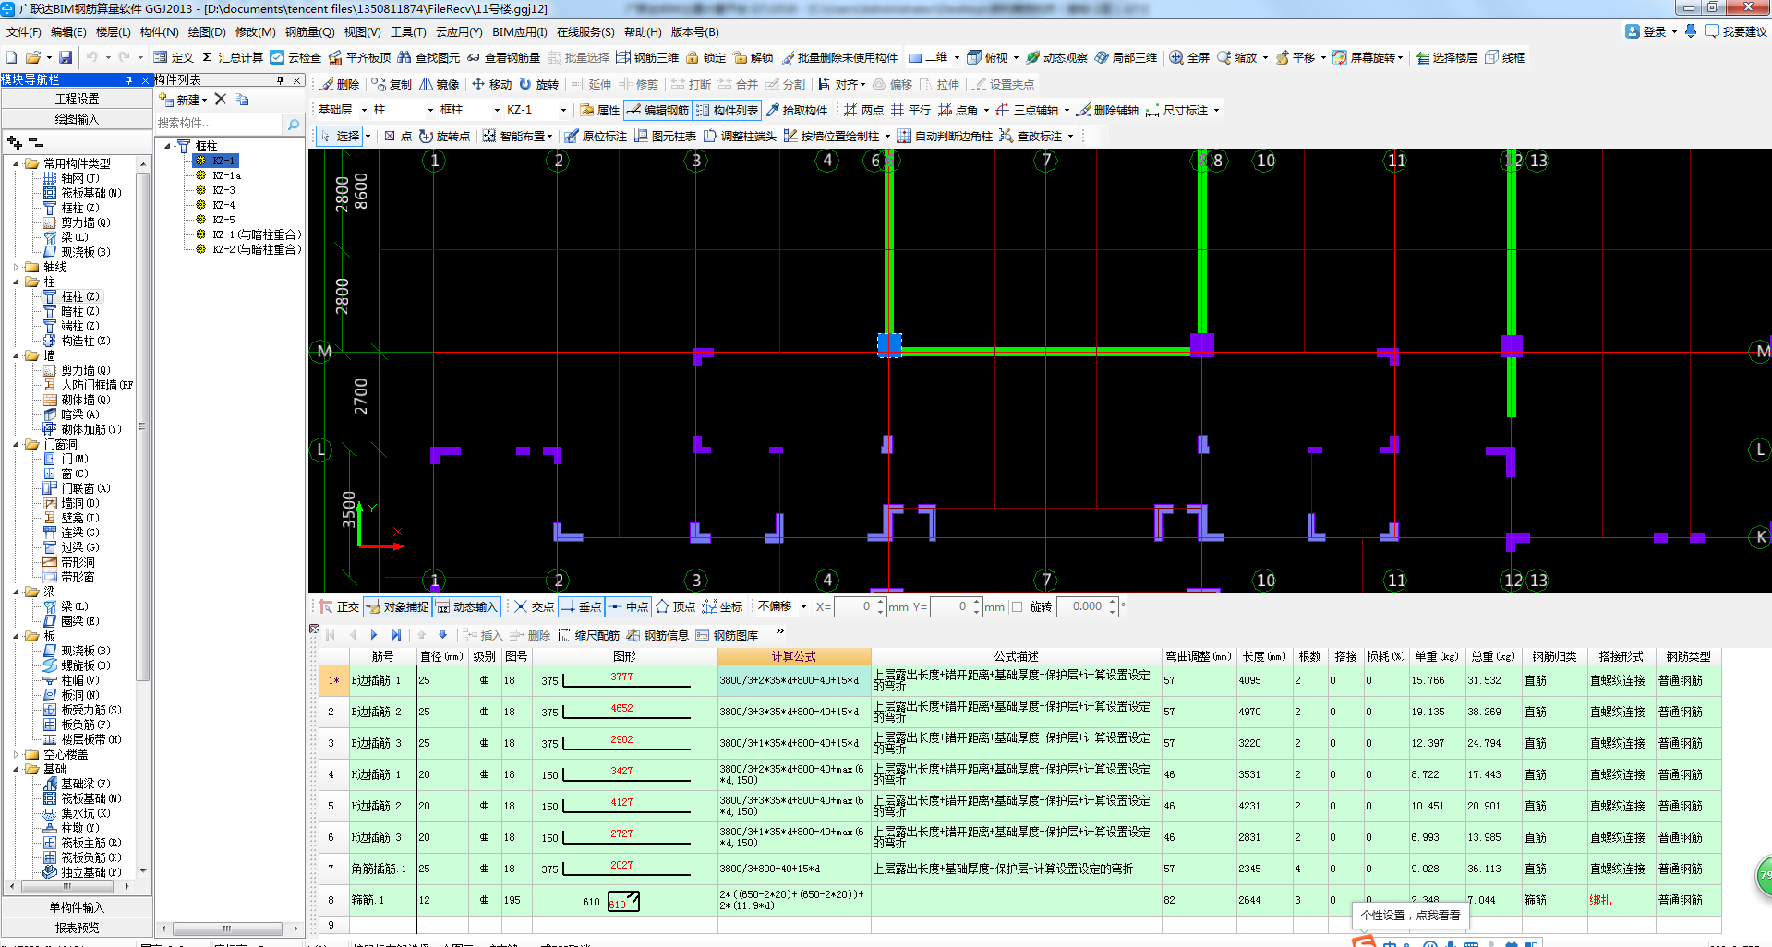The image size is (1772, 947).
Task: Open the 查看钢筋量 rebar quantity viewer
Action: (x=502, y=57)
